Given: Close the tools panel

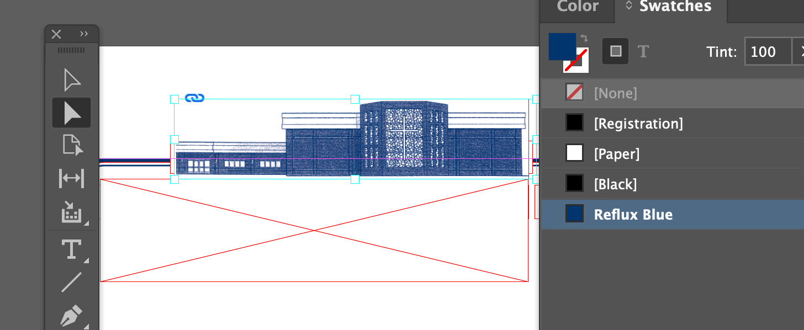Looking at the screenshot, I should [x=56, y=34].
